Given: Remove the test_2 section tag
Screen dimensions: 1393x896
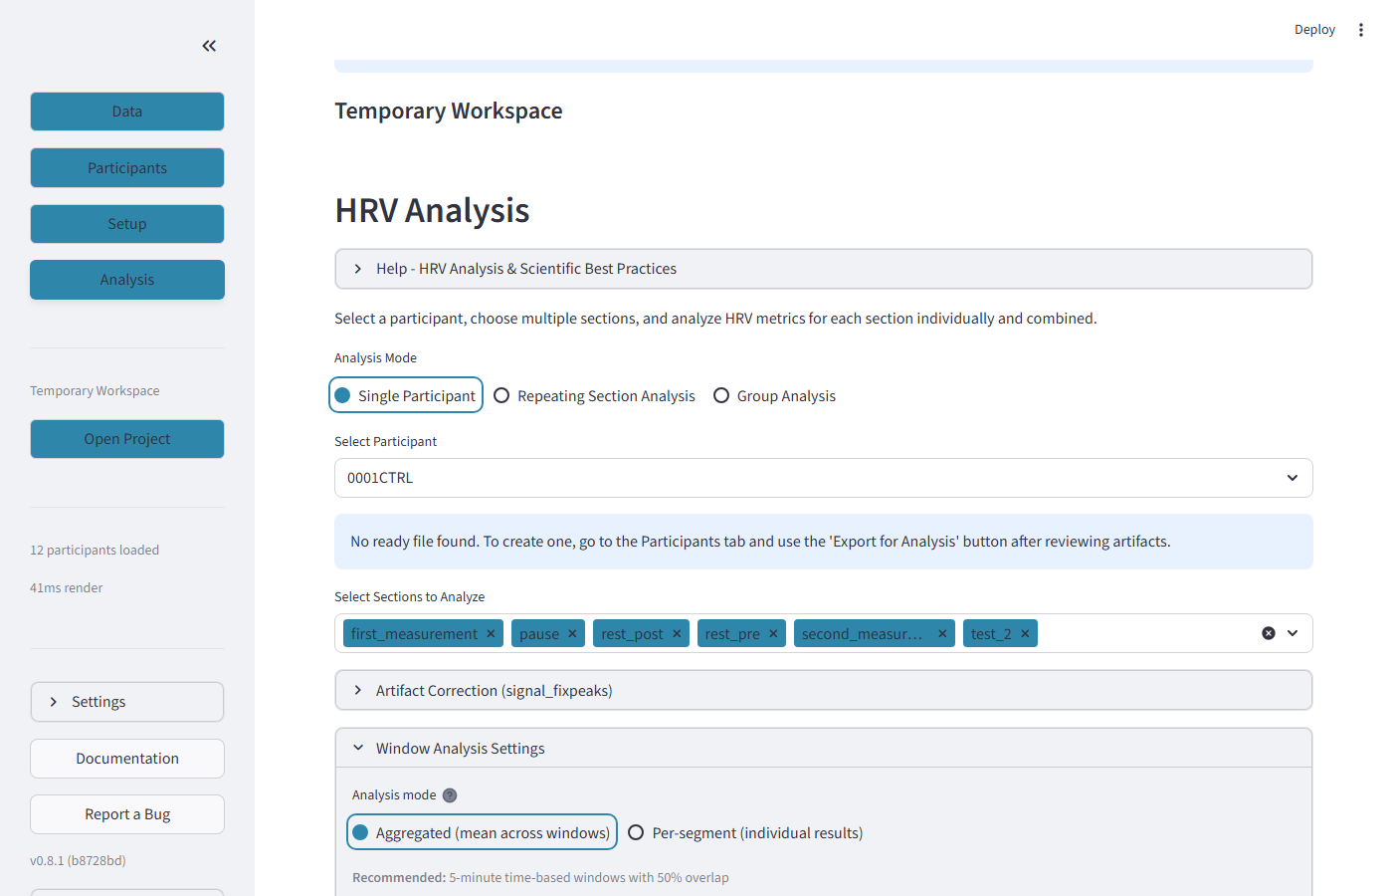Looking at the screenshot, I should click(x=1025, y=633).
